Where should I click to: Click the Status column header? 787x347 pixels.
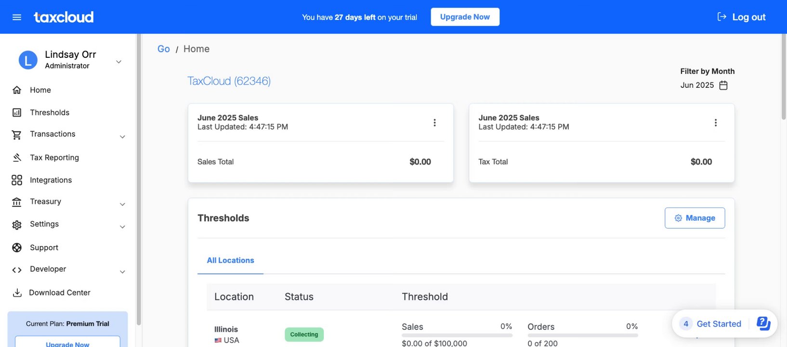(299, 297)
